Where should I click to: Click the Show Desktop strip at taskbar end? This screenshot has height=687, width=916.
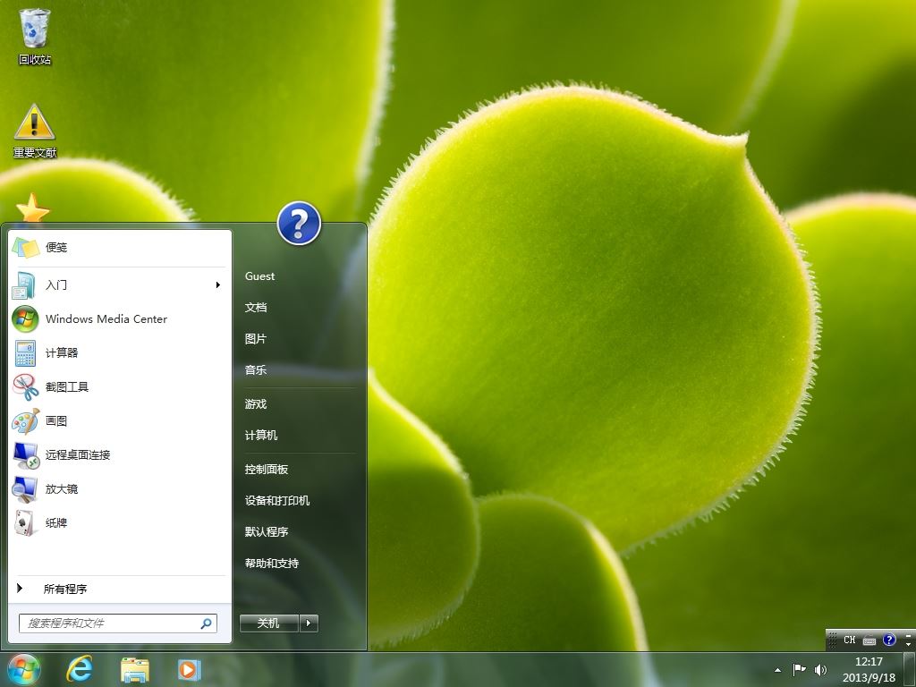click(910, 669)
